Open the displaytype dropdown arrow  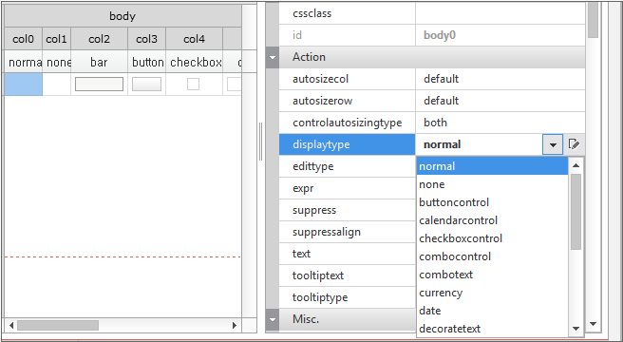click(x=553, y=144)
